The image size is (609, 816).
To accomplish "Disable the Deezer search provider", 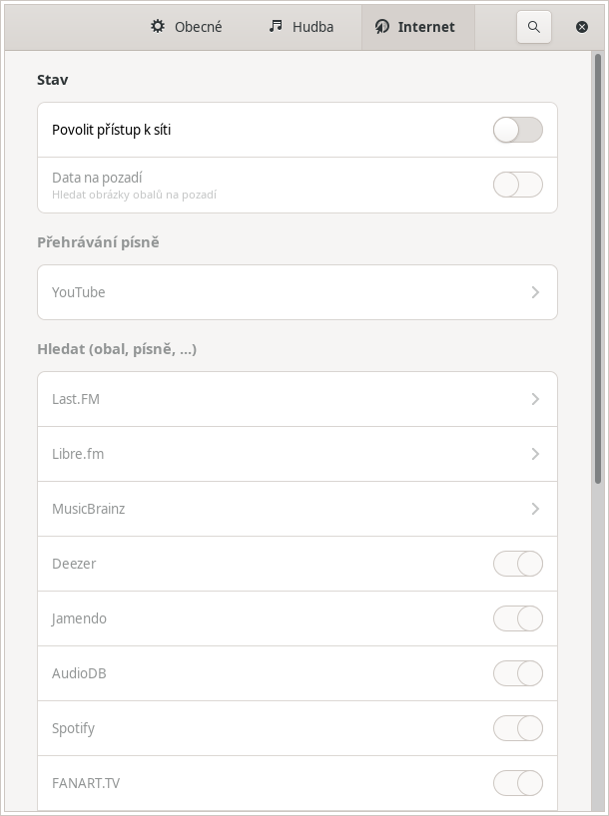I will click(x=518, y=564).
